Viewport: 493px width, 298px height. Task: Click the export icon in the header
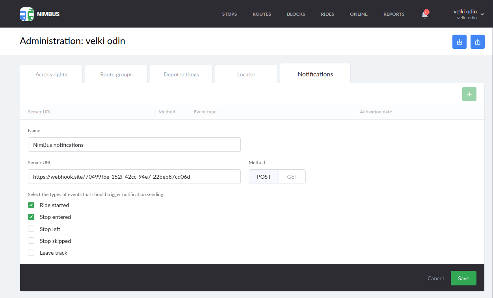coord(477,41)
